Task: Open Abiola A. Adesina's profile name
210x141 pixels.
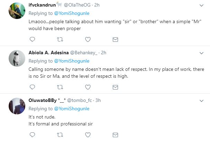Action: point(49,53)
